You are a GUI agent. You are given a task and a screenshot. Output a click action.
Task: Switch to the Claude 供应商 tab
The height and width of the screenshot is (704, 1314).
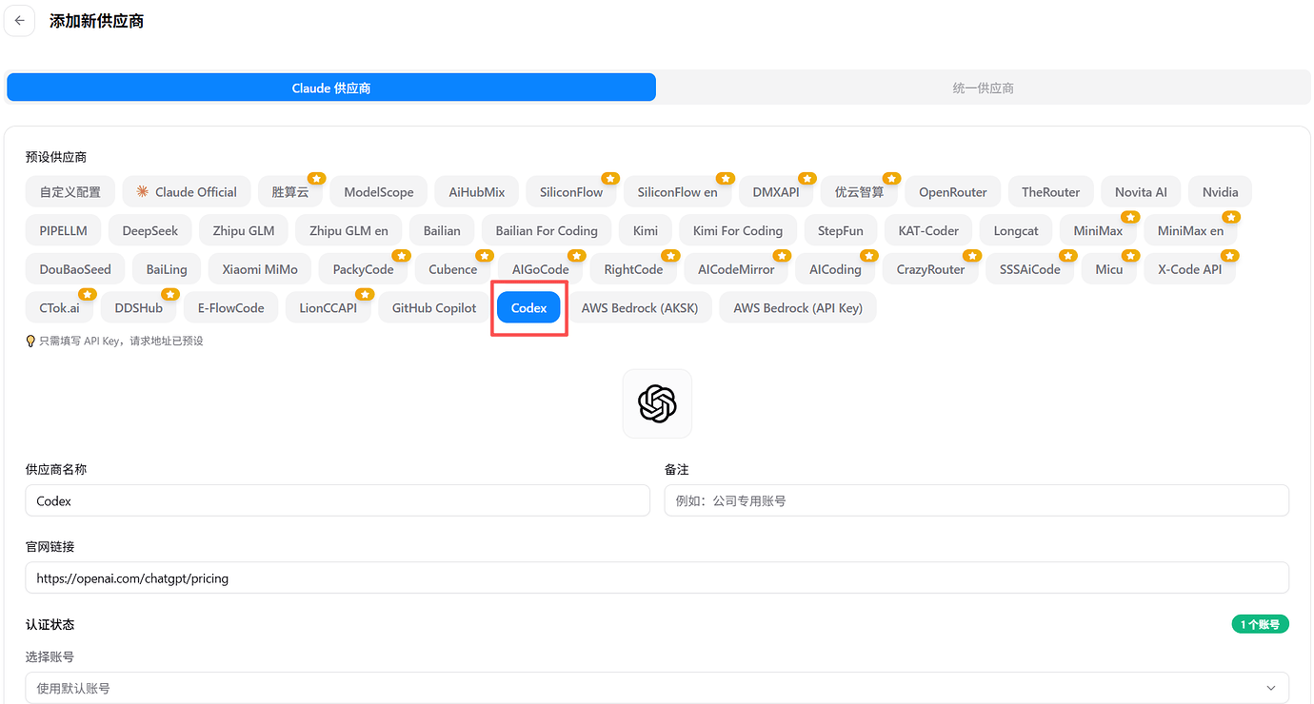(331, 88)
